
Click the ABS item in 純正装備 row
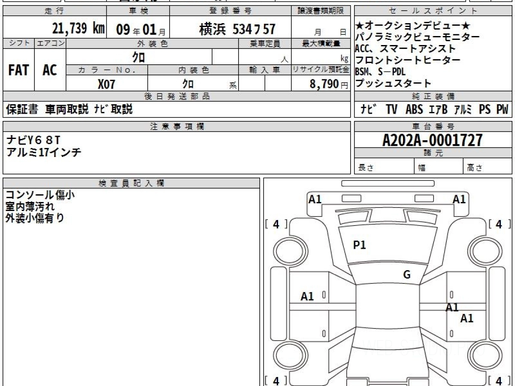tap(414, 109)
